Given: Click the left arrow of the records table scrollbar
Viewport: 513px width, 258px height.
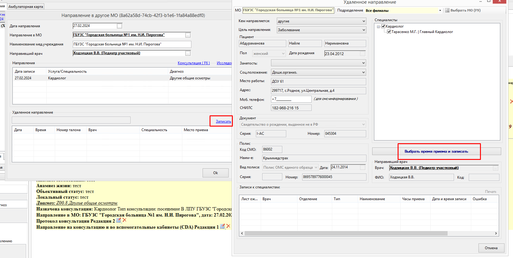Looking at the screenshot, I should pyautogui.click(x=242, y=233).
